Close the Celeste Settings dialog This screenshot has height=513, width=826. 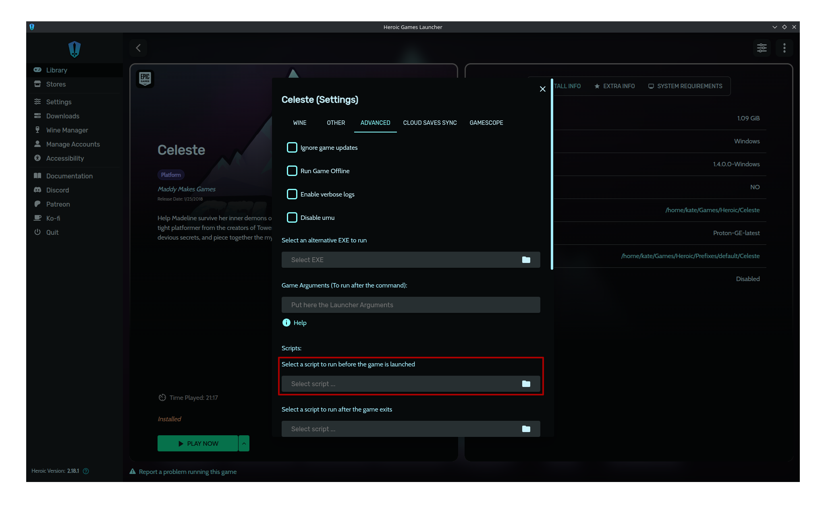tap(542, 89)
